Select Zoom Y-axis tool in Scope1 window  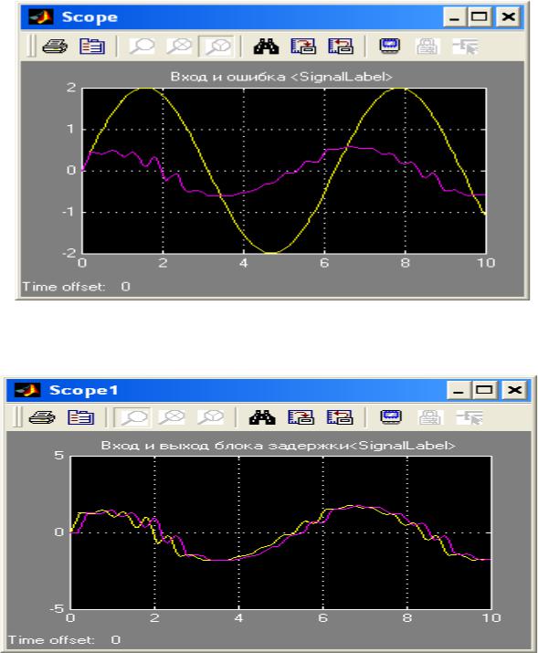[211, 416]
